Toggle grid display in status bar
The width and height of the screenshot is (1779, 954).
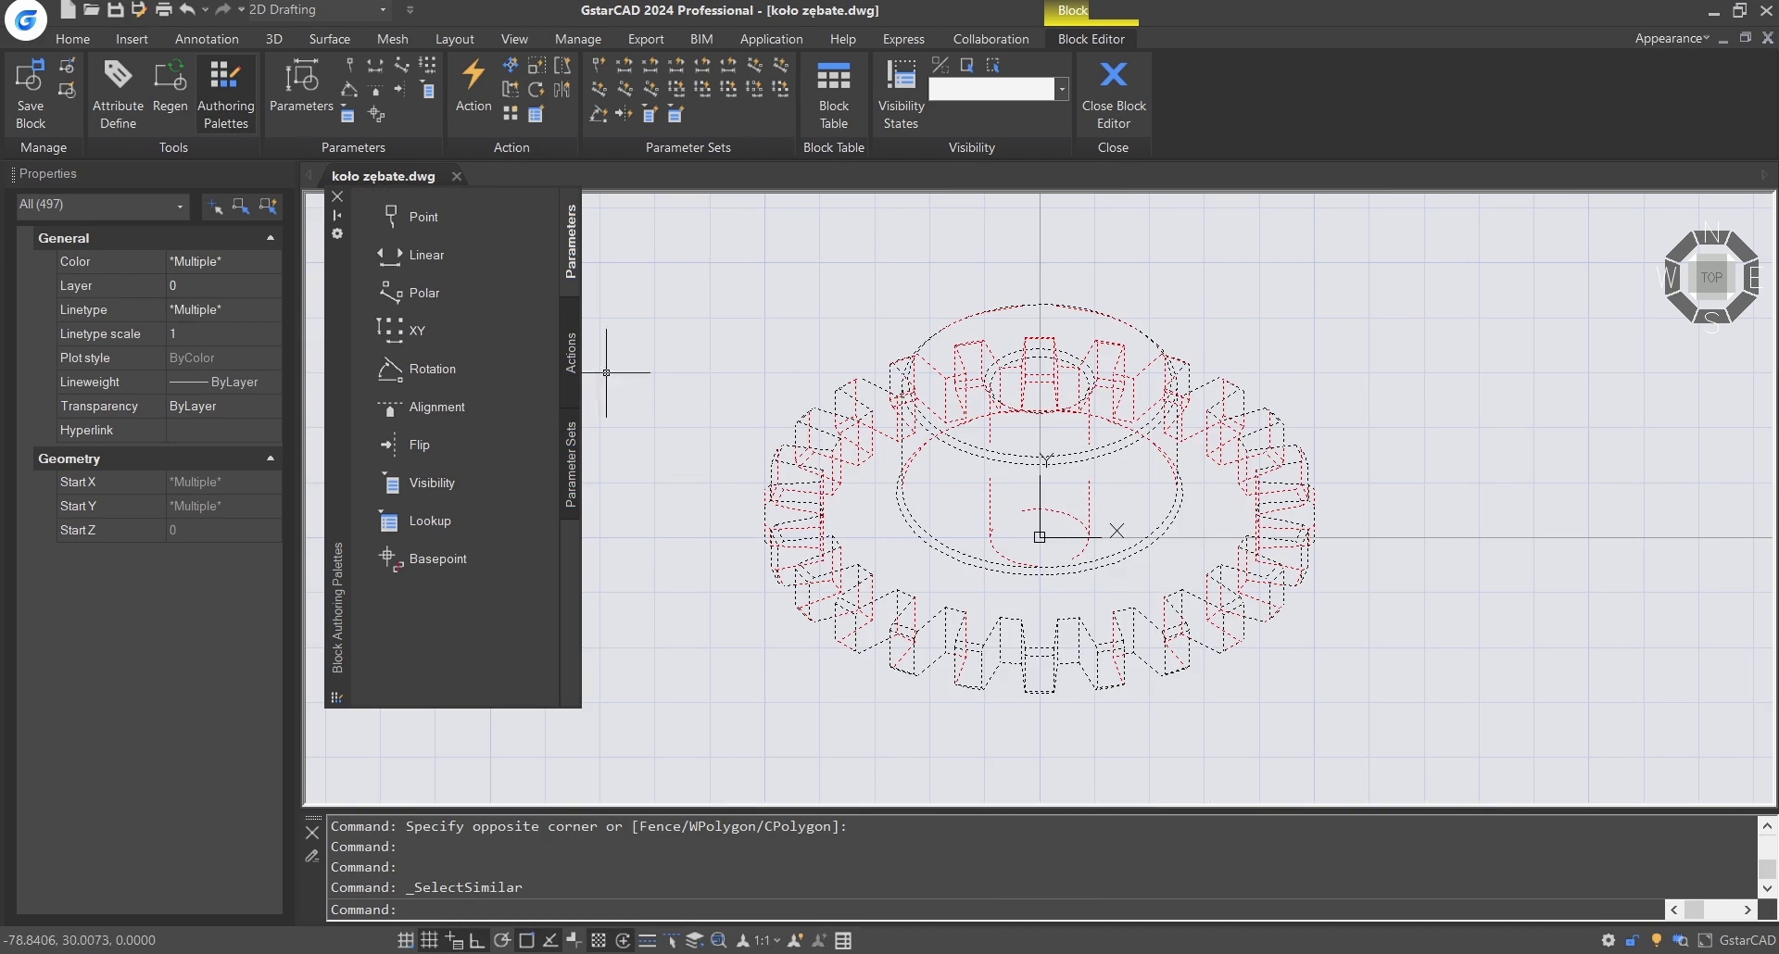click(429, 940)
